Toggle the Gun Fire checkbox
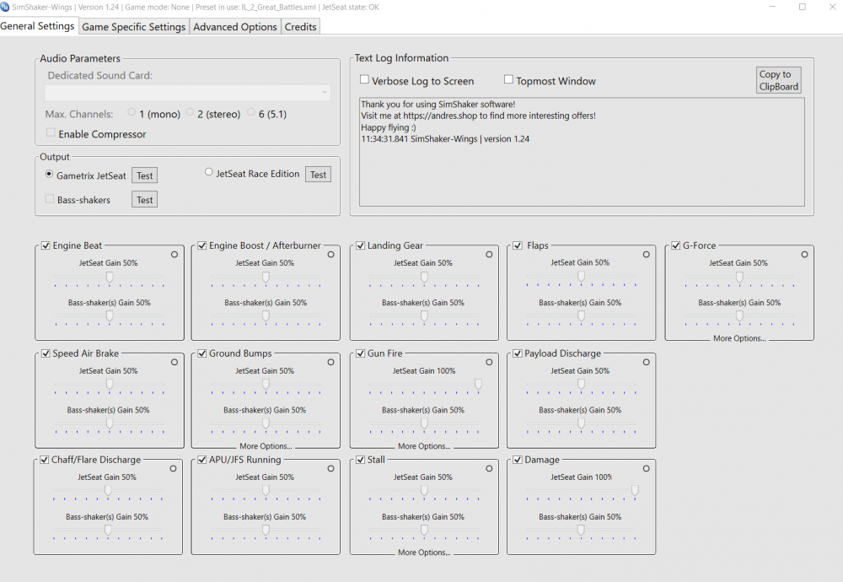 coord(360,353)
